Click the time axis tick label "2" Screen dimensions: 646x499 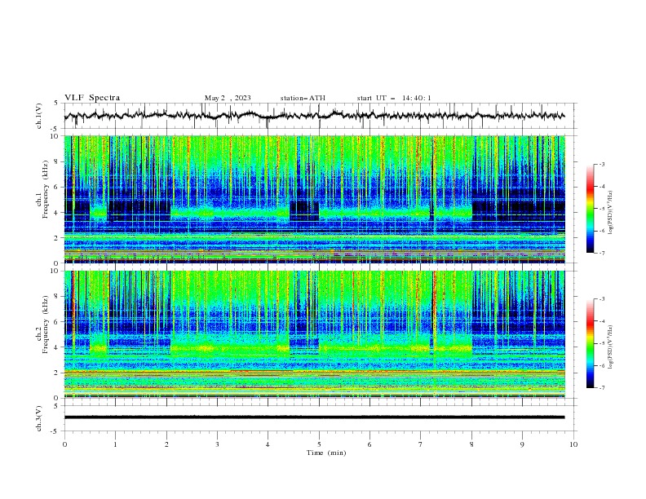click(166, 444)
